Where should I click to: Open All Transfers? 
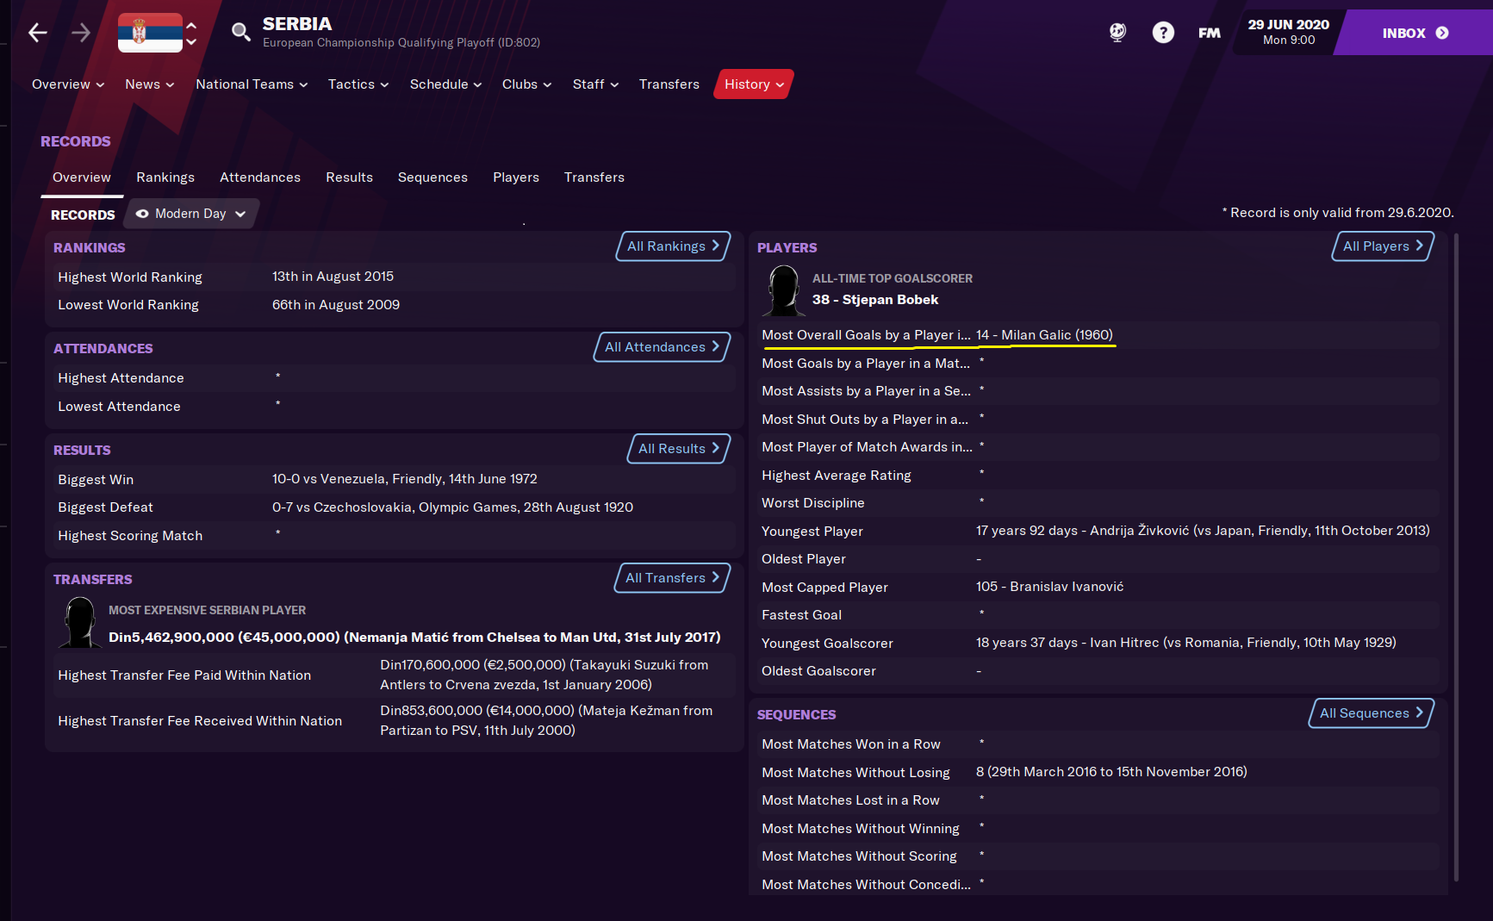coord(673,578)
